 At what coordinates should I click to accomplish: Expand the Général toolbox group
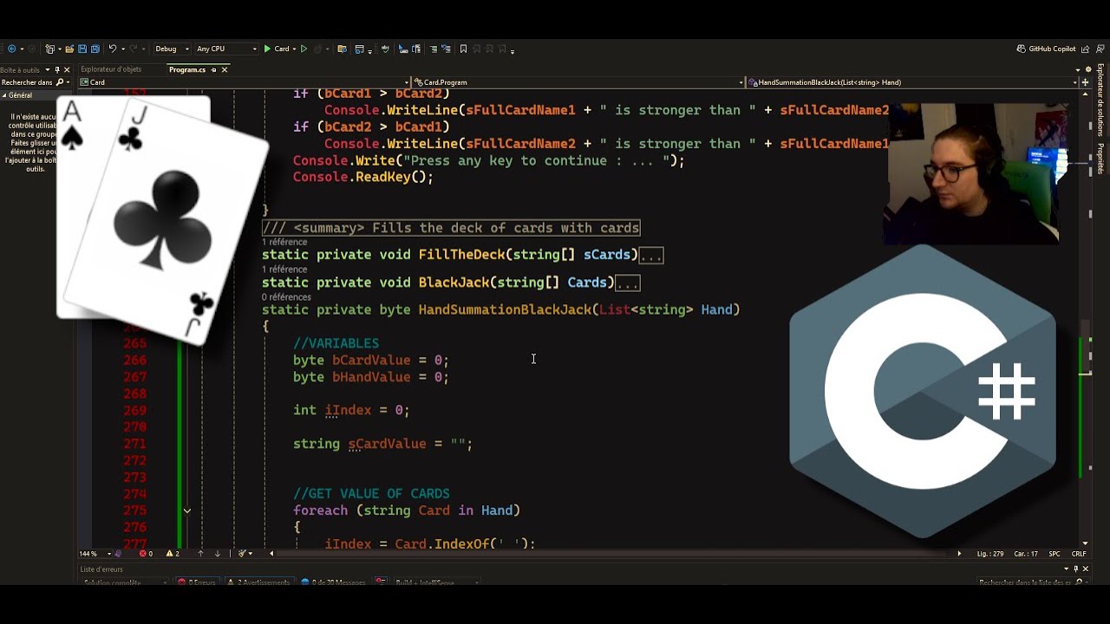4,95
